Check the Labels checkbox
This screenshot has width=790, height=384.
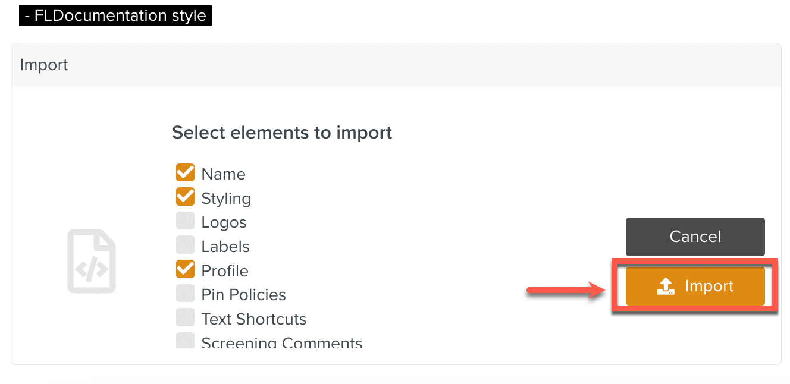pyautogui.click(x=185, y=245)
